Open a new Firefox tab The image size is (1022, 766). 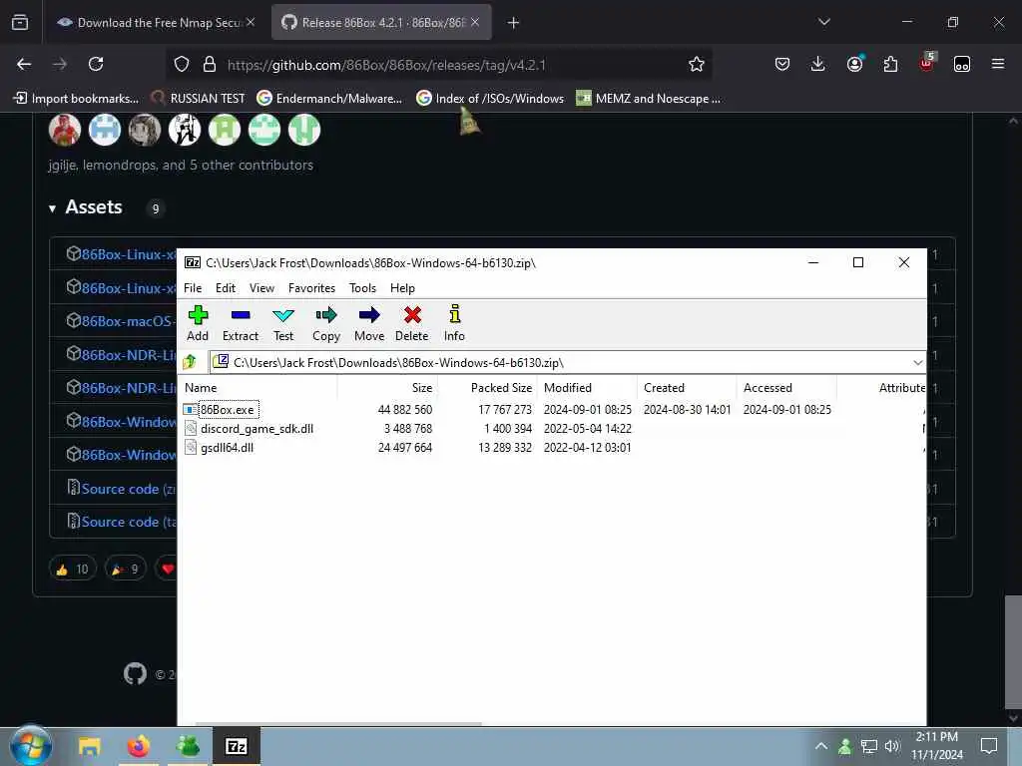coord(513,23)
